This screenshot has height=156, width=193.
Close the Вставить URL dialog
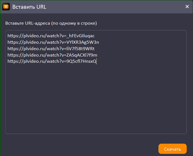pos(187,6)
